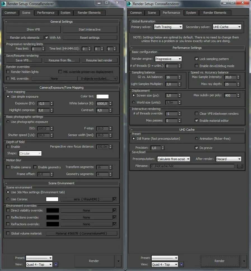Click the plus button next to objects excluded
This screenshot has height=271, width=251.
[x=115, y=79]
